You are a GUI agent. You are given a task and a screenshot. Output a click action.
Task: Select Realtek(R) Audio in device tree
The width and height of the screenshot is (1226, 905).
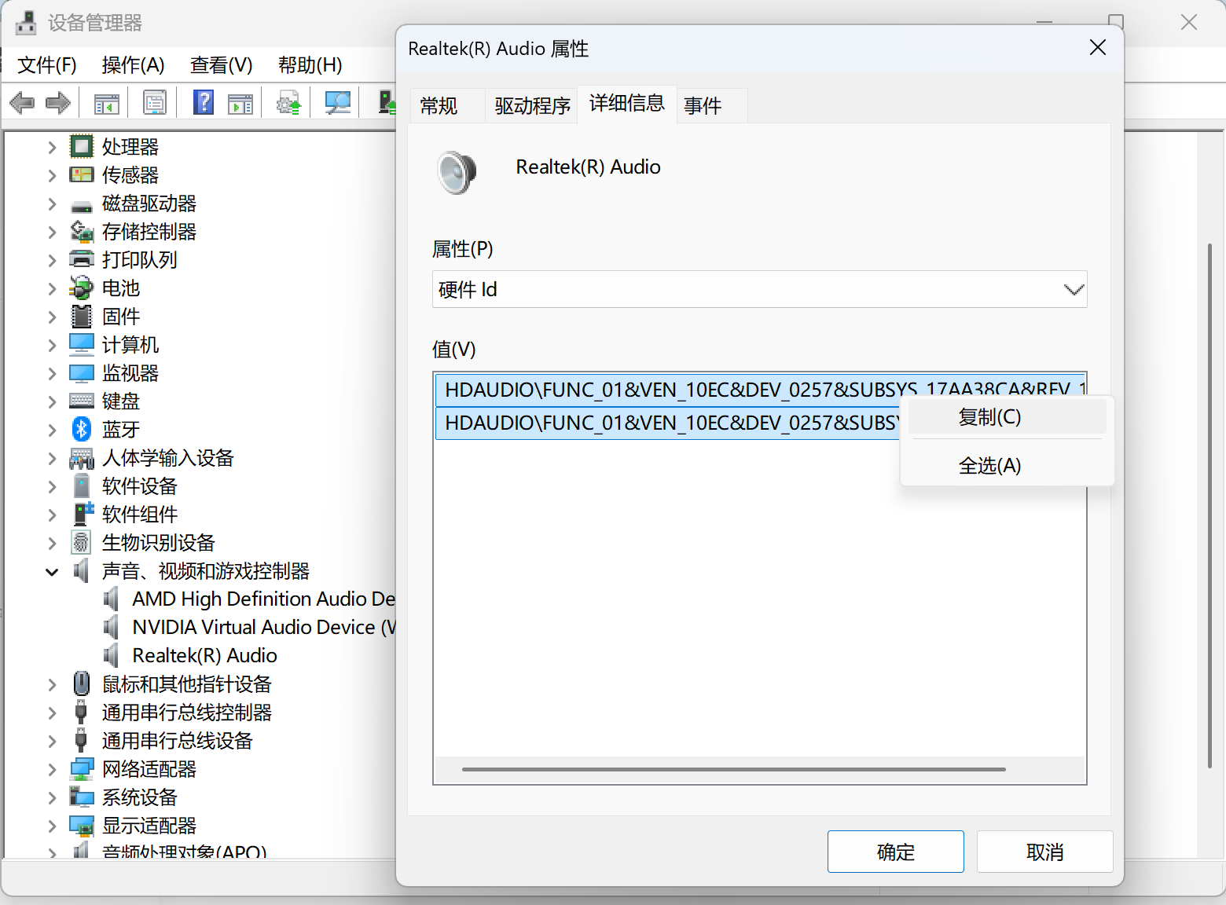(204, 655)
